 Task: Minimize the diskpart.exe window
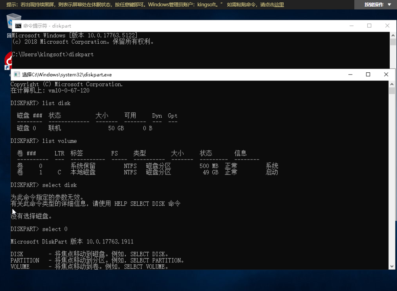pos(350,74)
